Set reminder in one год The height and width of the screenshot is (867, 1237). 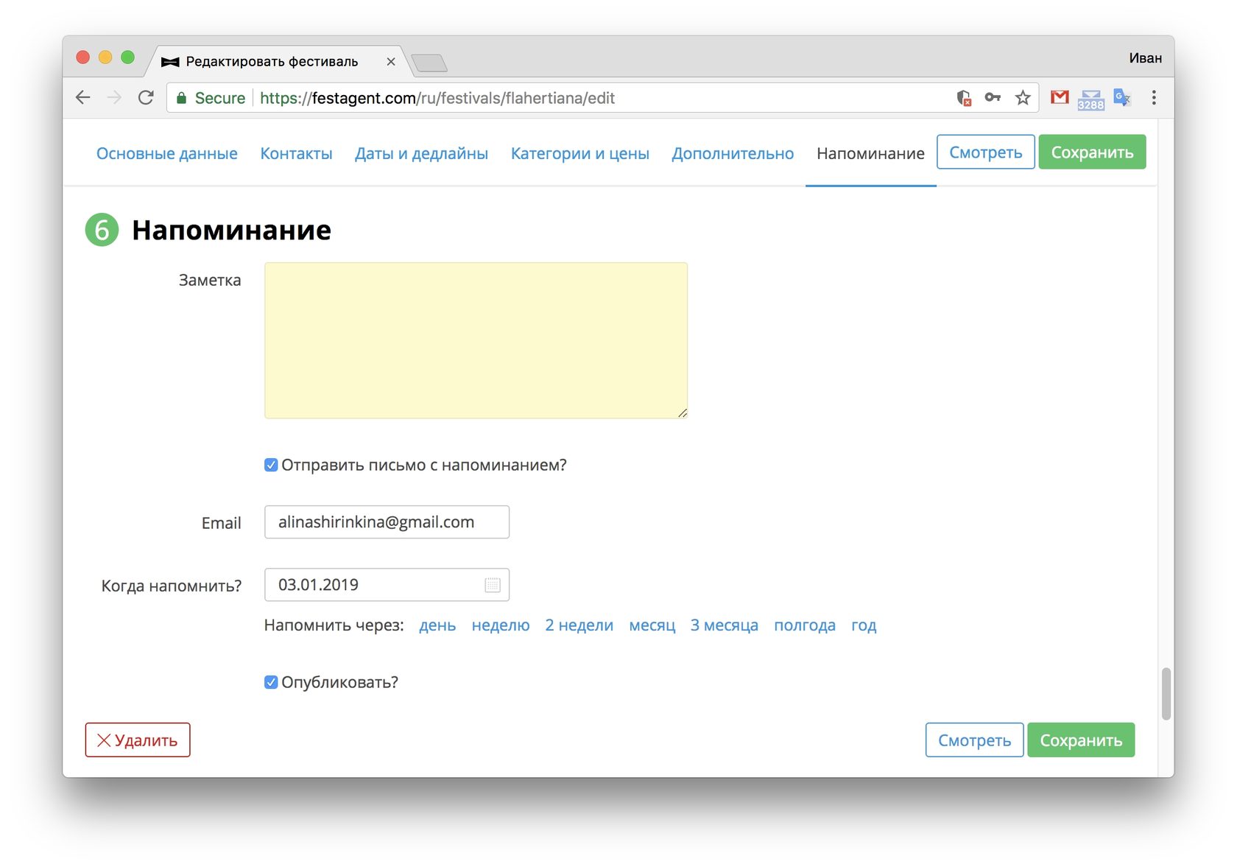[864, 625]
